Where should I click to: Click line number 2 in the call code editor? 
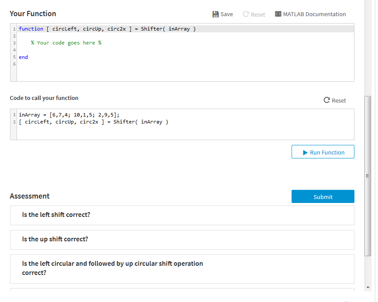coord(14,122)
